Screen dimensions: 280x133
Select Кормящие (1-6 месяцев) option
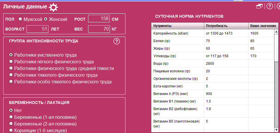pos(11,130)
